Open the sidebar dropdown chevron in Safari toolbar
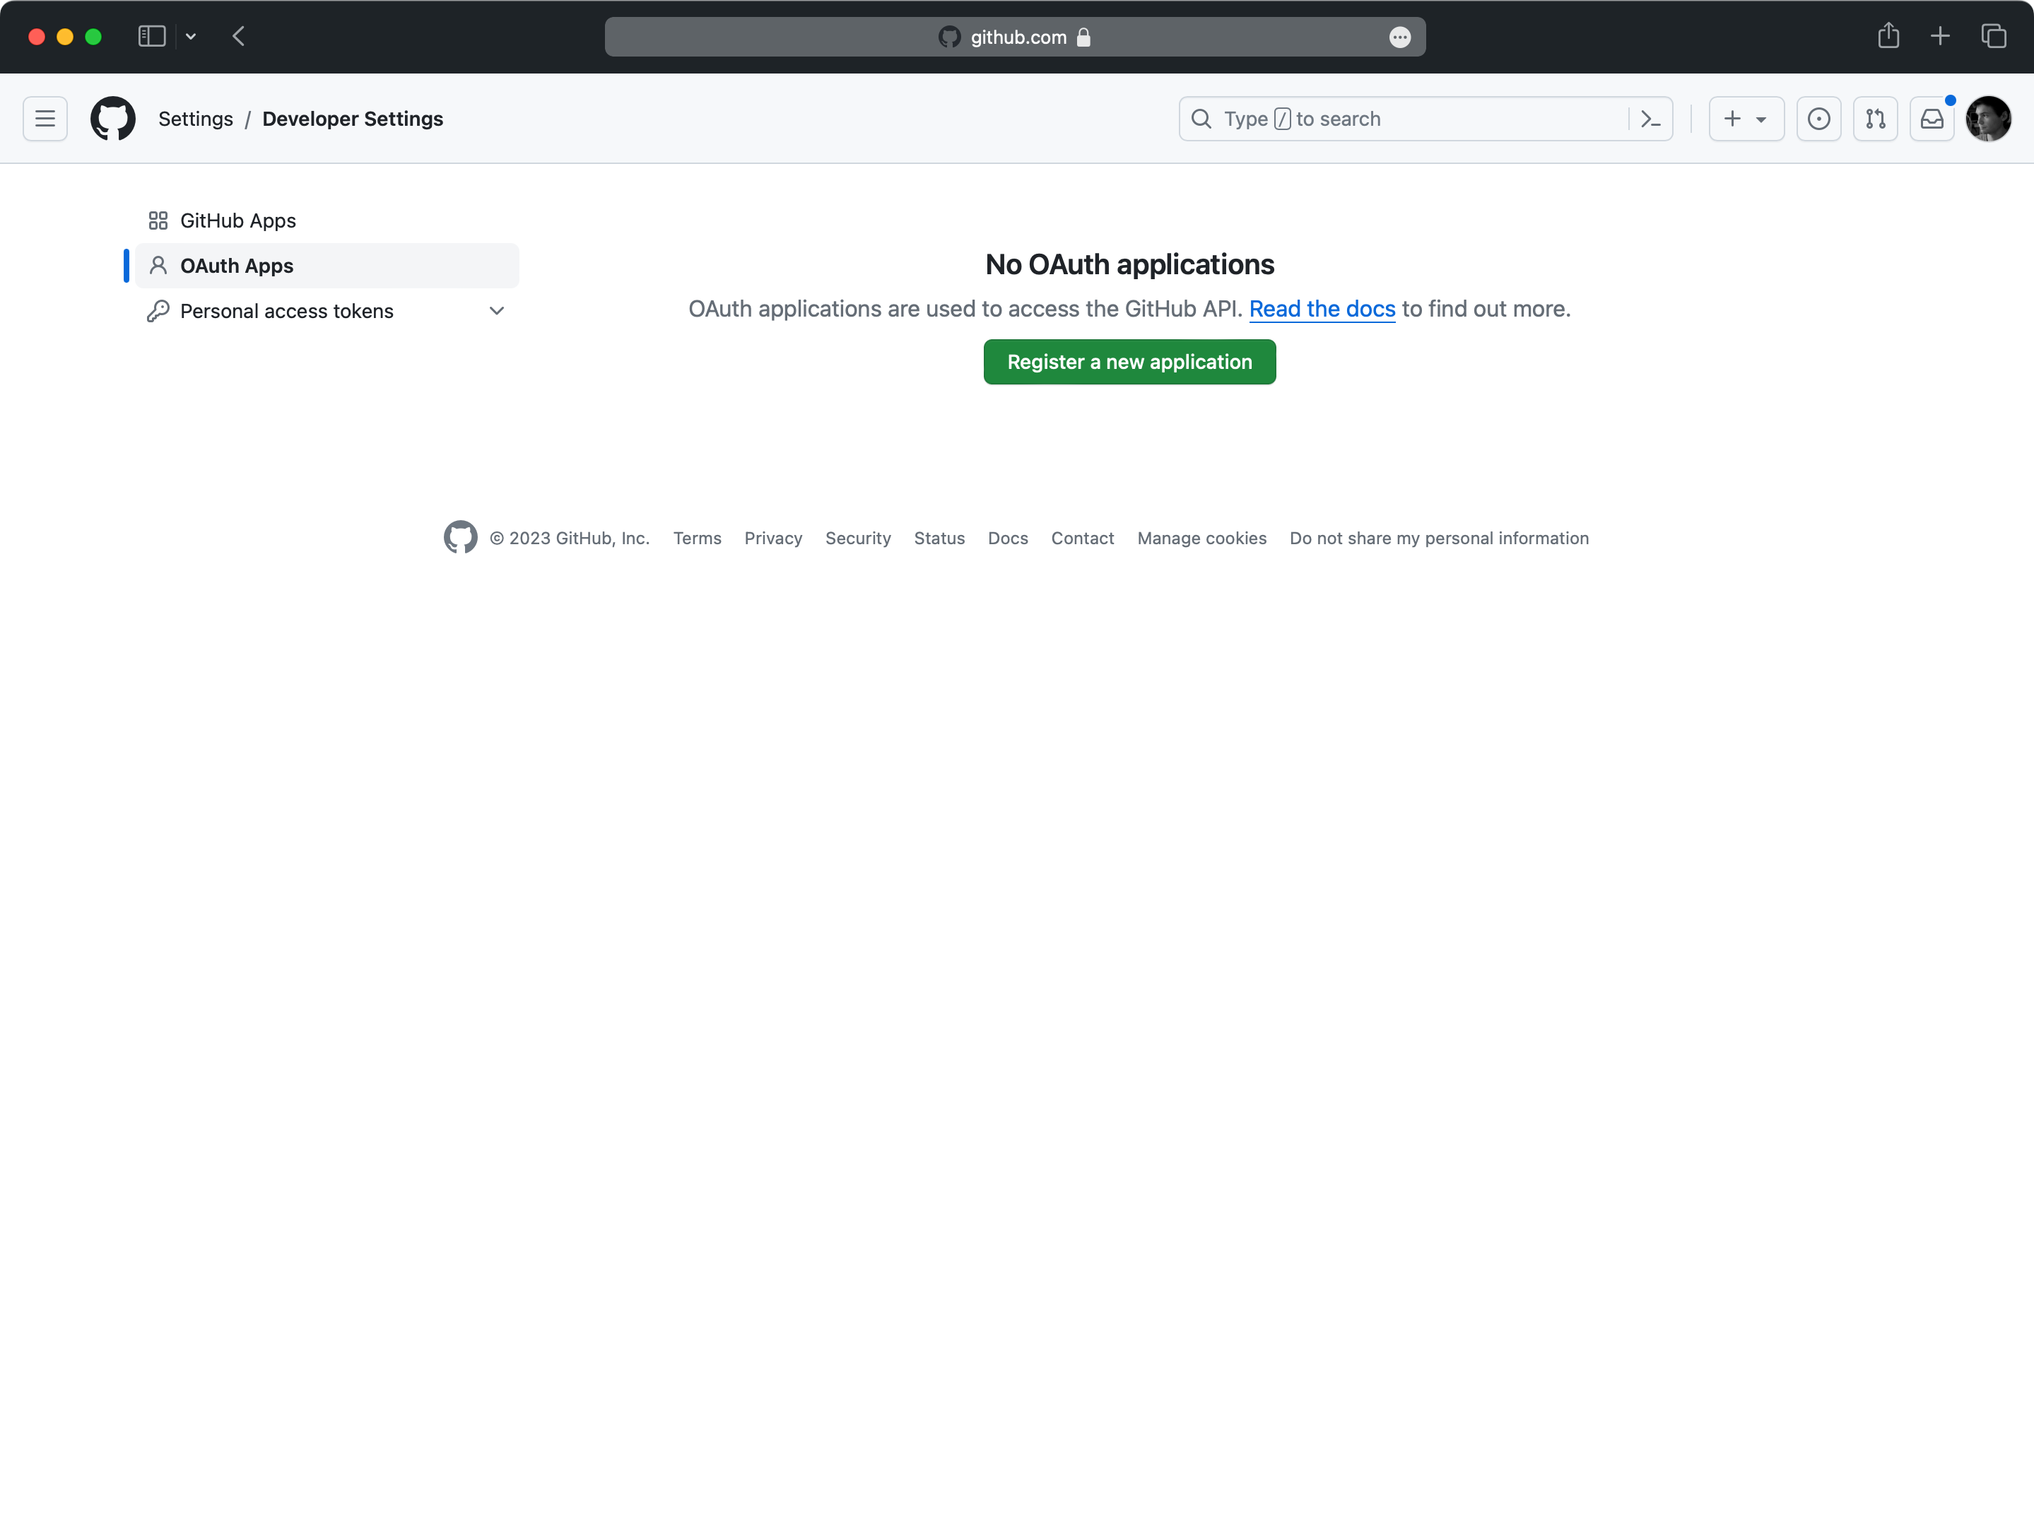 (x=190, y=37)
